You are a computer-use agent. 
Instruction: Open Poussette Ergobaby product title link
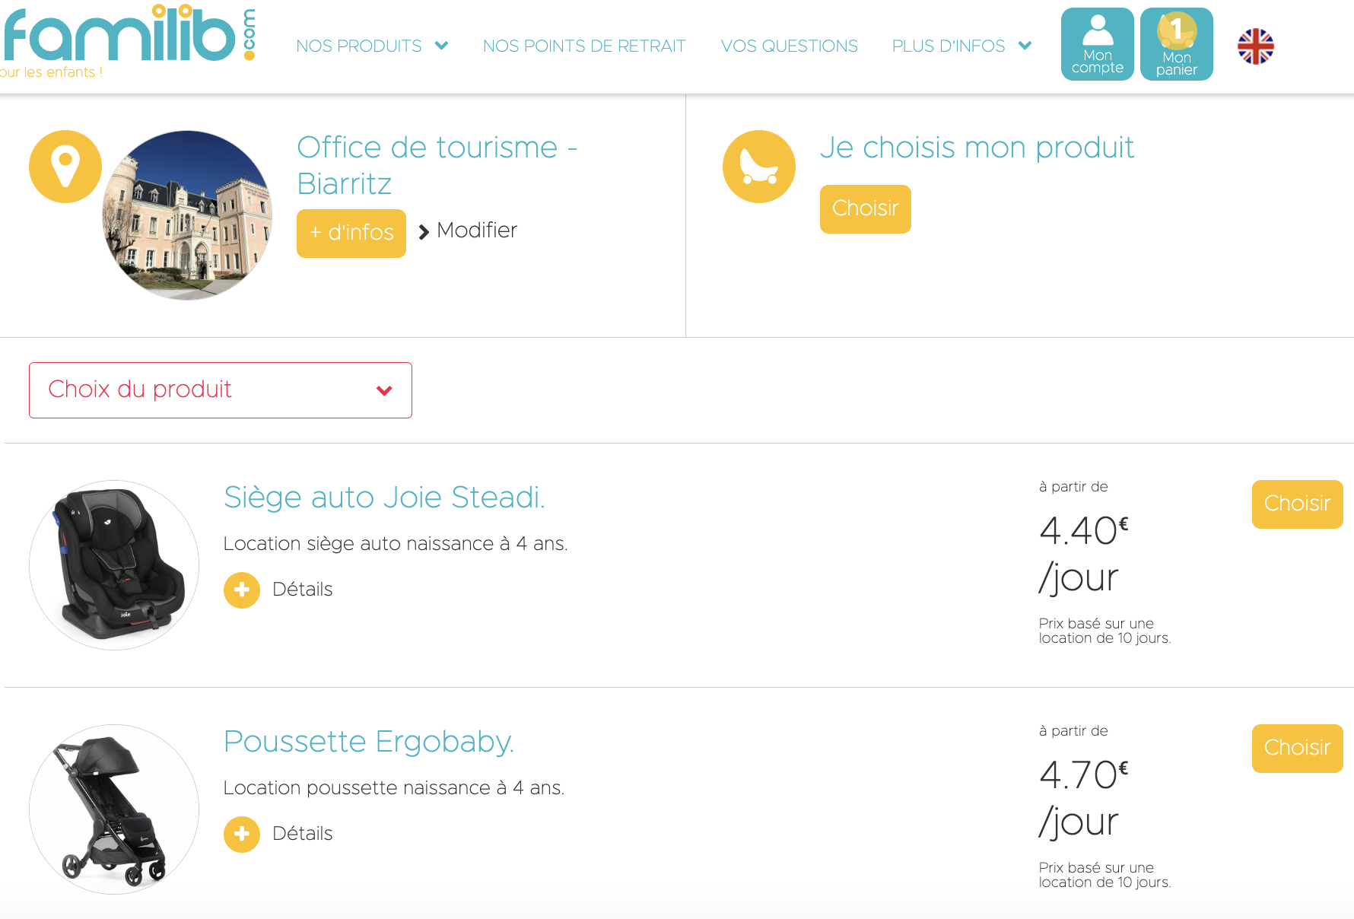click(x=369, y=742)
